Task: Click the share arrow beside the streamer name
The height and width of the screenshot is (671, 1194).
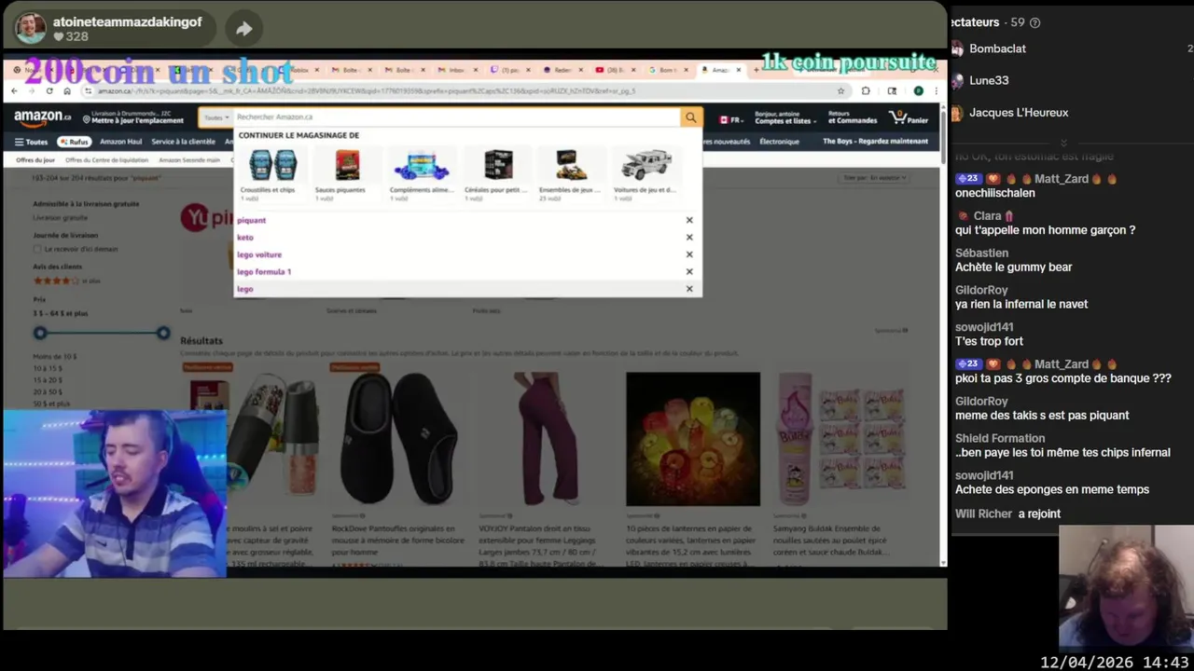Action: 243,29
